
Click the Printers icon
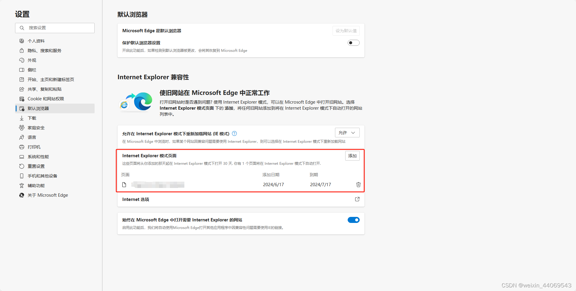click(x=22, y=147)
